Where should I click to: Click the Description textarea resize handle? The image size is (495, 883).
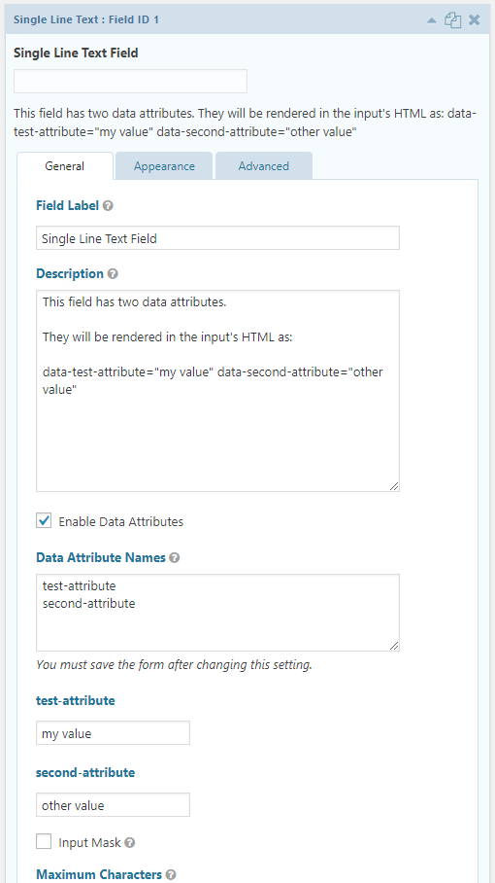394,486
